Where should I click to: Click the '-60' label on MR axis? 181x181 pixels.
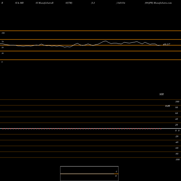[177, 148]
